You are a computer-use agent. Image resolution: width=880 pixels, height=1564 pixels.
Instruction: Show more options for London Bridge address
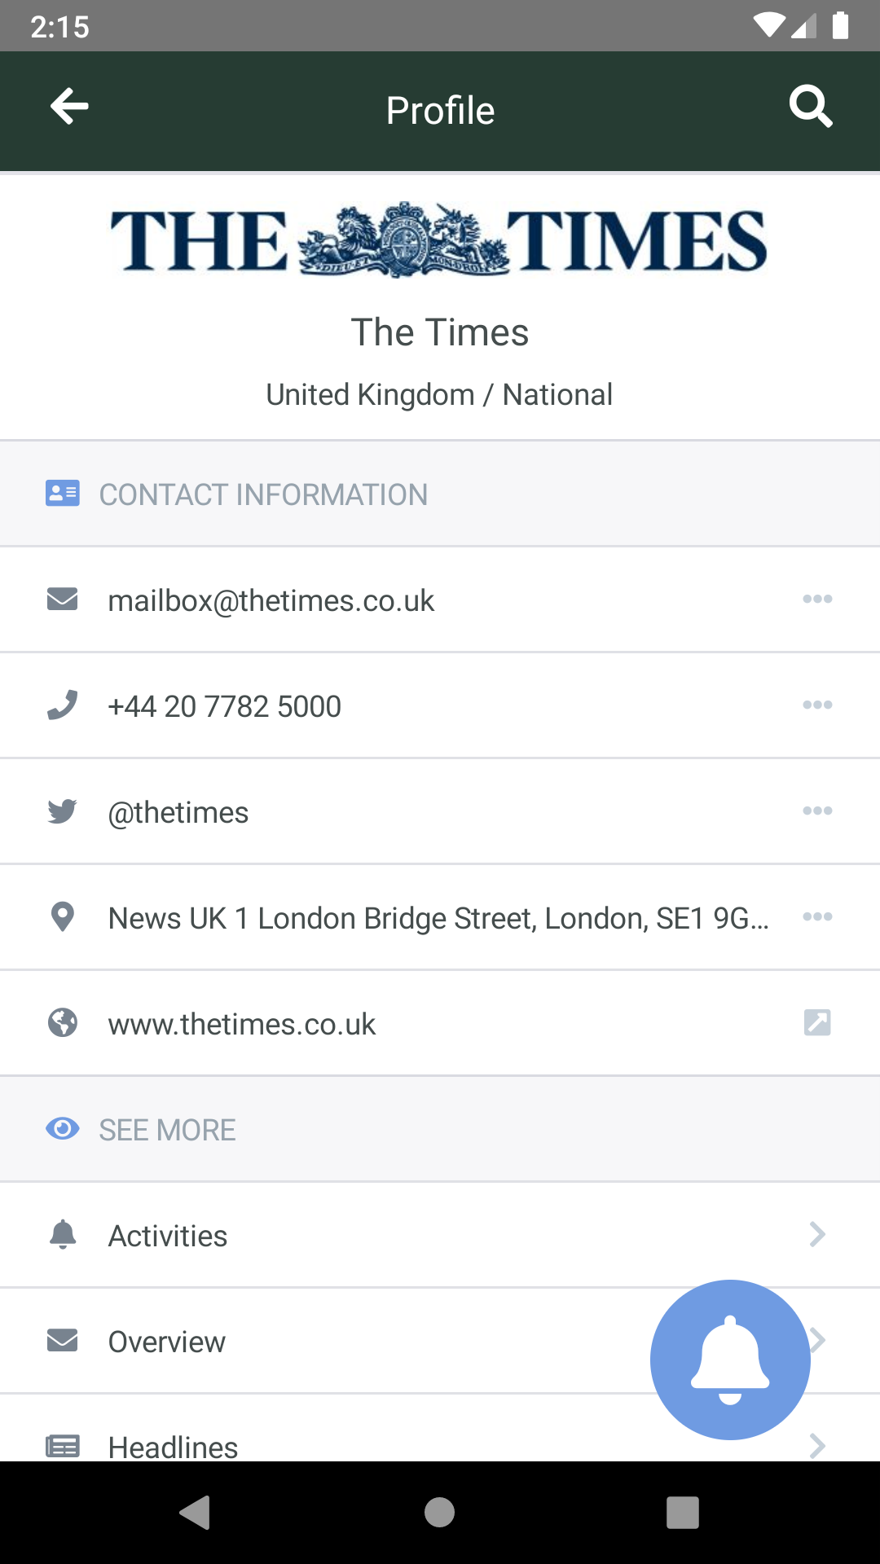(817, 917)
